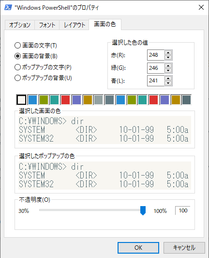Switch to the フォント tab
Image resolution: width=209 pixels, height=258 pixels.
(x=47, y=25)
